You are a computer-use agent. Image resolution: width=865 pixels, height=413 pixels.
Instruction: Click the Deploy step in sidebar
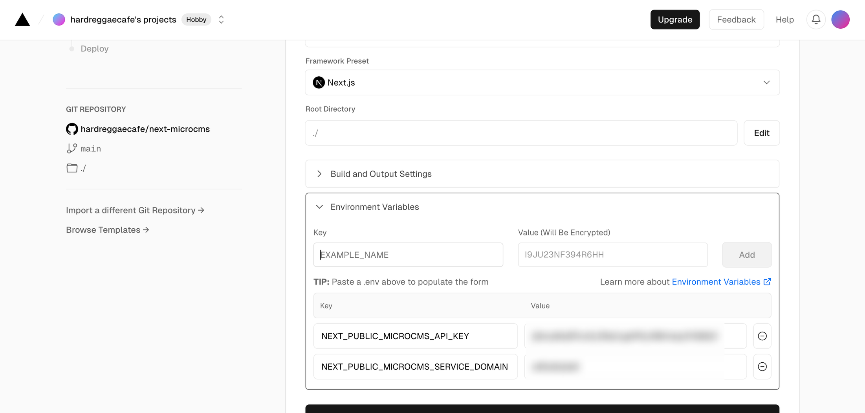point(94,49)
